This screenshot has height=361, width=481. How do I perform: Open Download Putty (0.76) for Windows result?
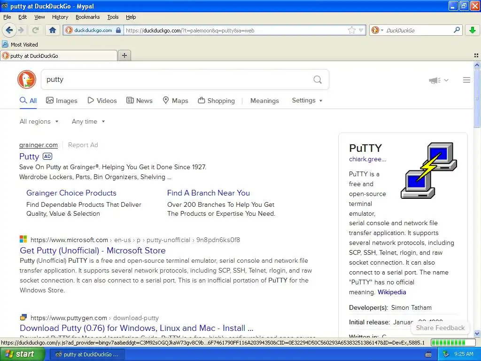pos(137,328)
